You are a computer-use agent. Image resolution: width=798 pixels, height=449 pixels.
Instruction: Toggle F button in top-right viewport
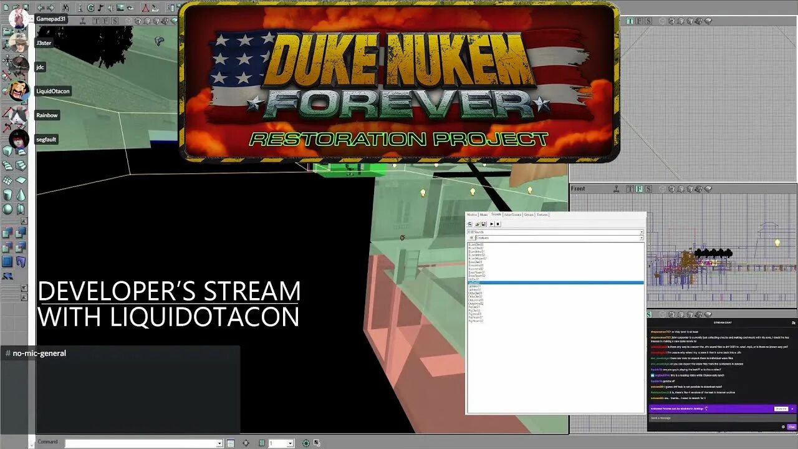pos(639,21)
